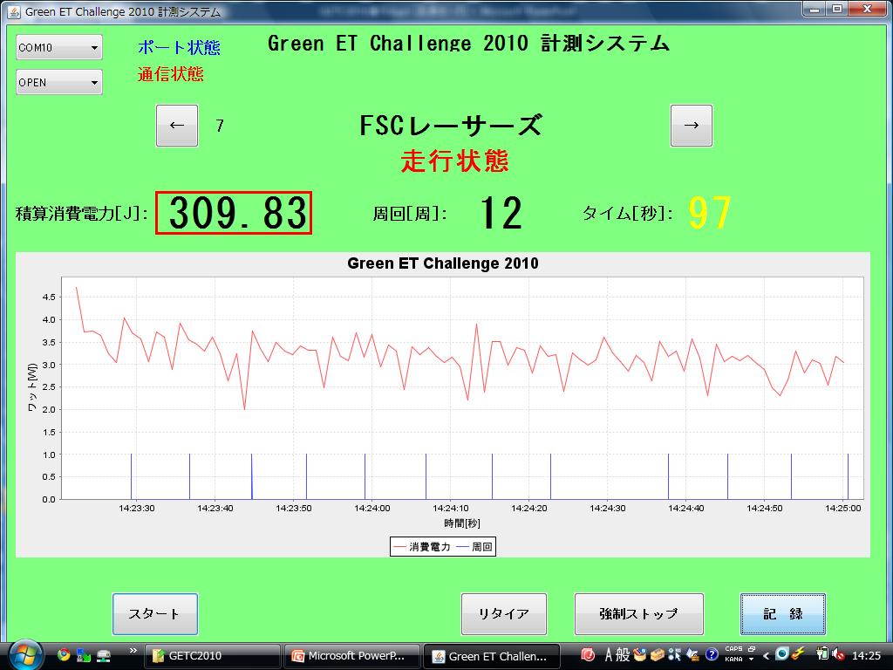This screenshot has height=670, width=893.
Task: Switch to GETC2010 taskbar item
Action: [x=212, y=656]
